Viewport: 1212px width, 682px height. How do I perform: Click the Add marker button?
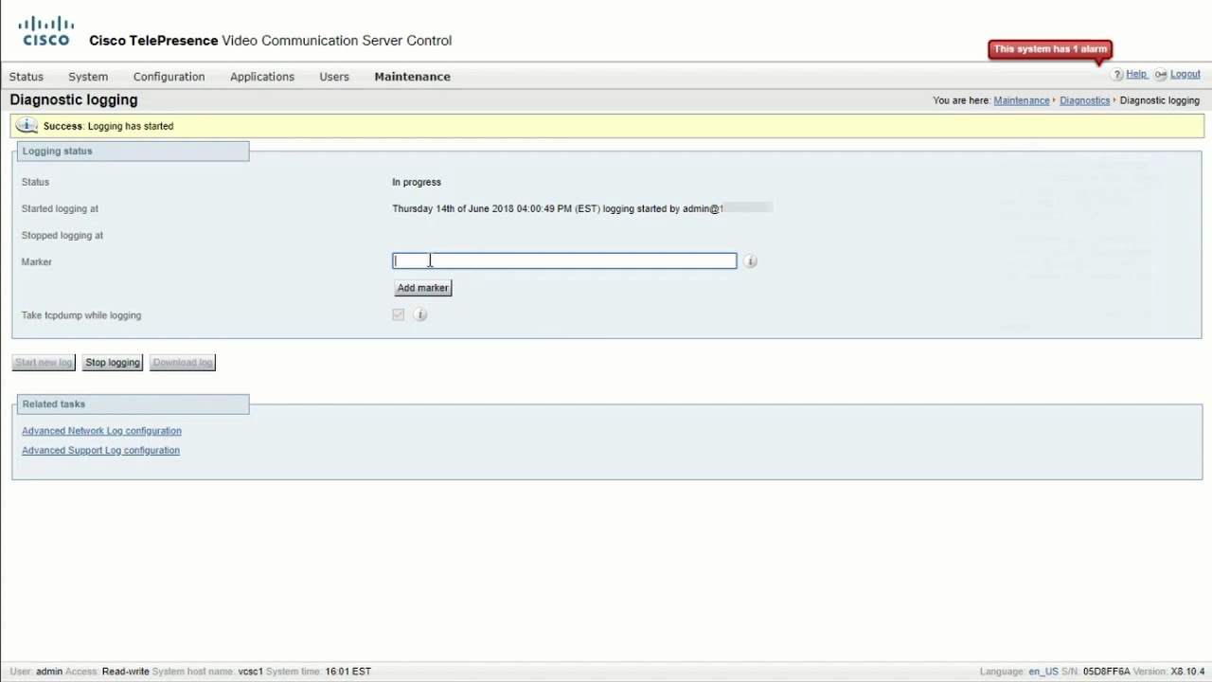(422, 288)
